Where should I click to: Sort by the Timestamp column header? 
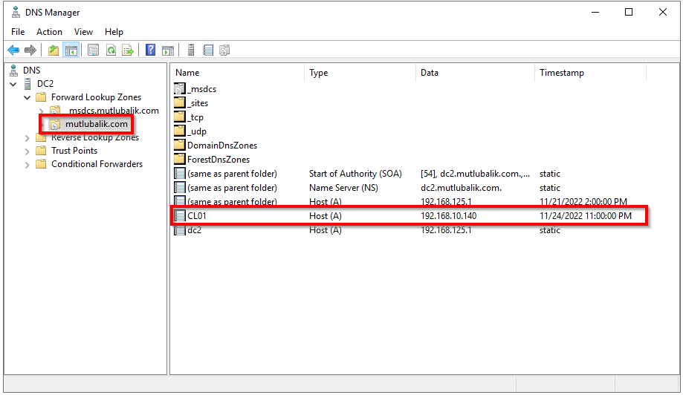click(x=590, y=73)
